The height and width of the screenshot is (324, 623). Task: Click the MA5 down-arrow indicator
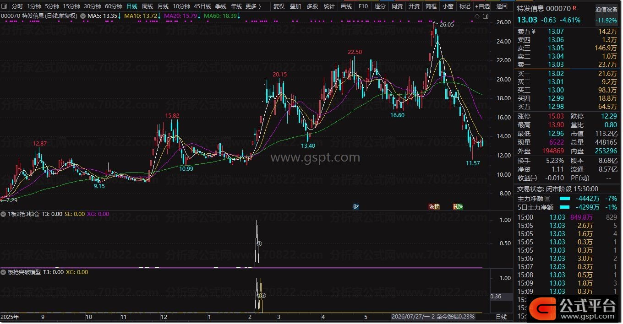120,16
